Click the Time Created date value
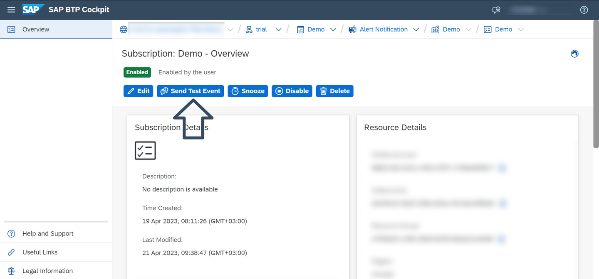 (195, 221)
